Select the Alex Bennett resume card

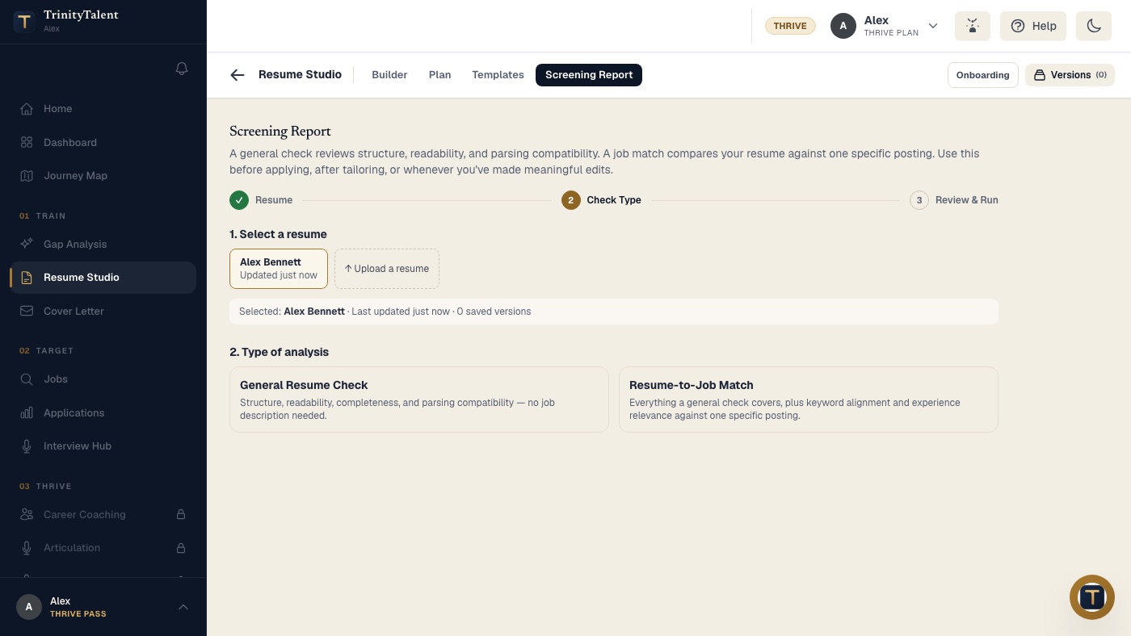279,269
